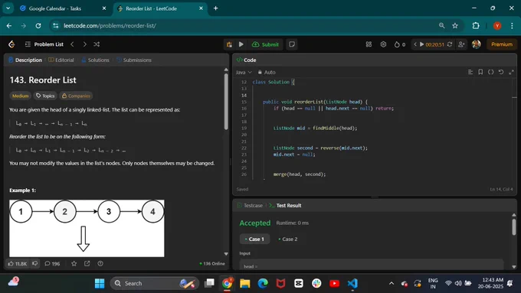Share the problem via external link icon

coord(87,263)
